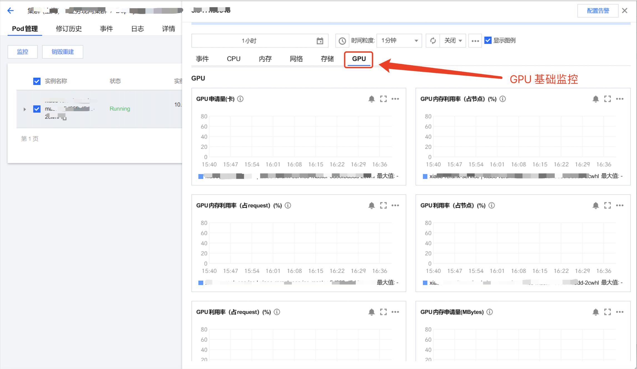Screen dimensions: 637x369
Task: Fullscreen the GPU利用率(占节点) chart
Action: click(608, 205)
